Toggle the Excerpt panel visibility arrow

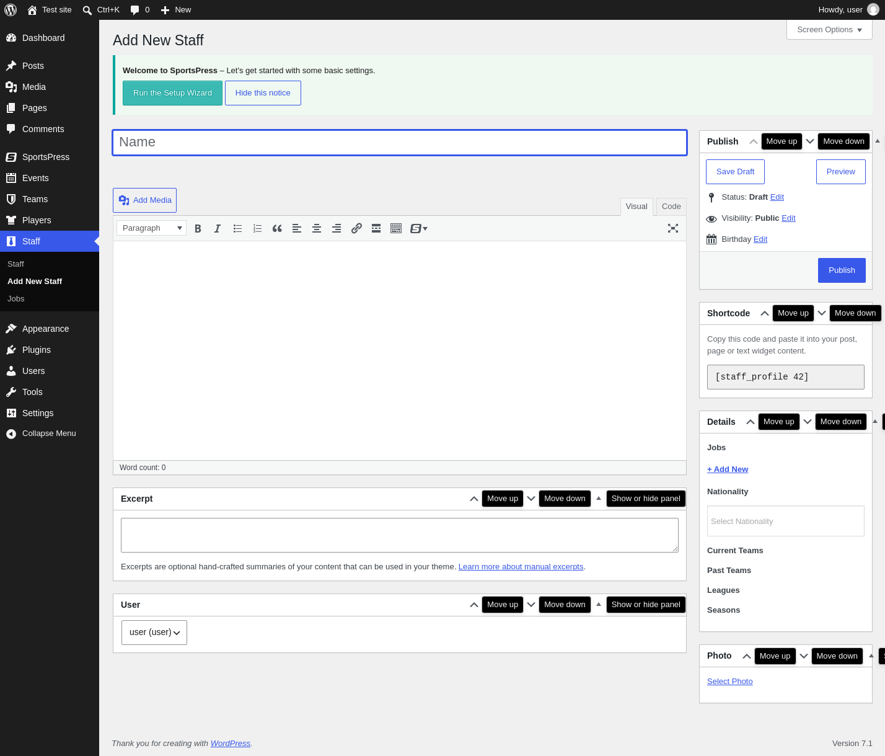point(599,499)
